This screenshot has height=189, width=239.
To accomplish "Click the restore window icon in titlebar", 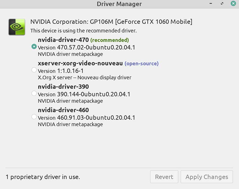I will (x=222, y=4).
